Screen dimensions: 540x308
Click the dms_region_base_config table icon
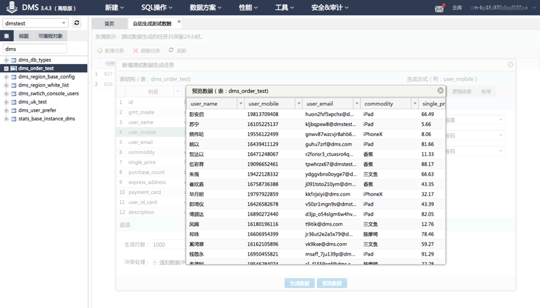tap(14, 77)
